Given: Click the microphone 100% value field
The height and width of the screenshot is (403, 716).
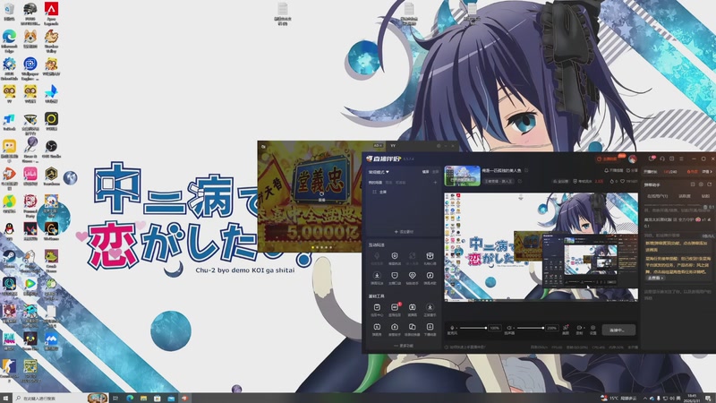Looking at the screenshot, I should pyautogui.click(x=495, y=328).
